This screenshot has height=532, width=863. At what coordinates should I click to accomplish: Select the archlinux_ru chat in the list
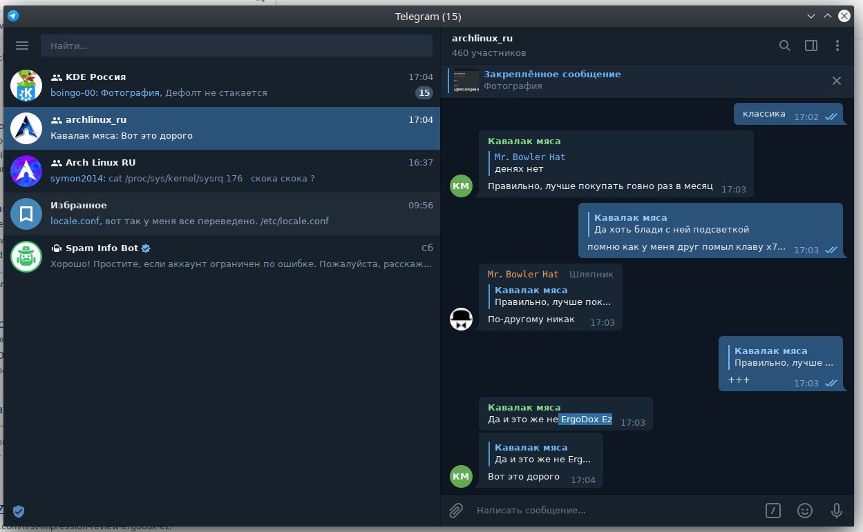tap(222, 128)
